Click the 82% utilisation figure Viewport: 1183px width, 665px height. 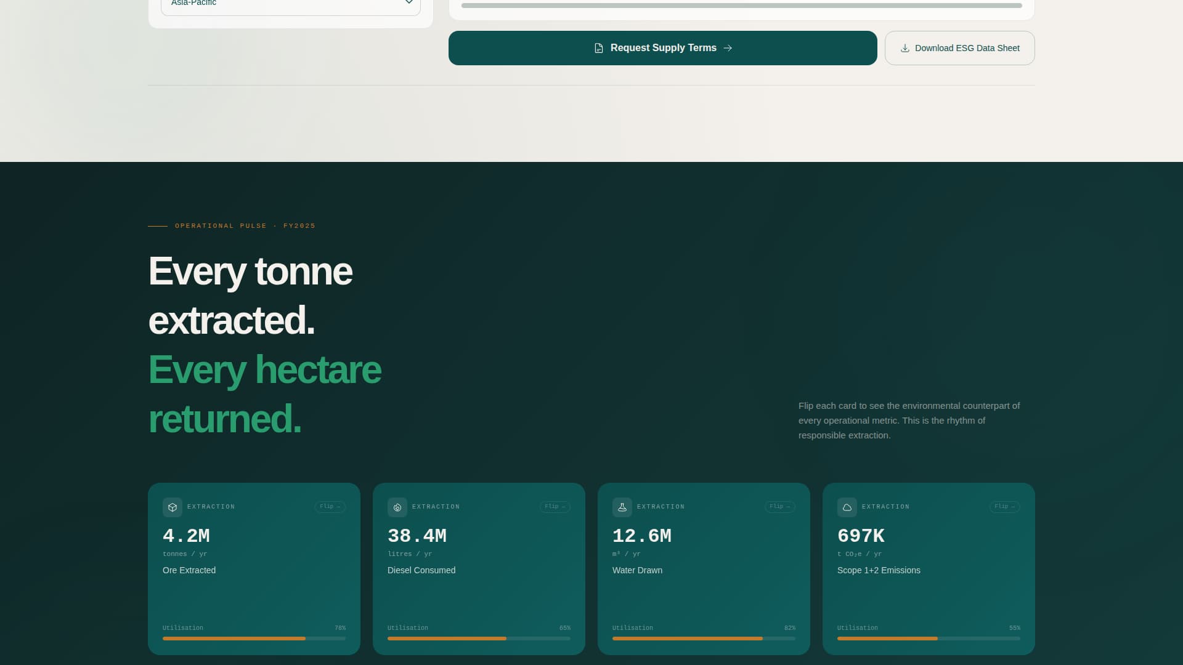(x=790, y=628)
